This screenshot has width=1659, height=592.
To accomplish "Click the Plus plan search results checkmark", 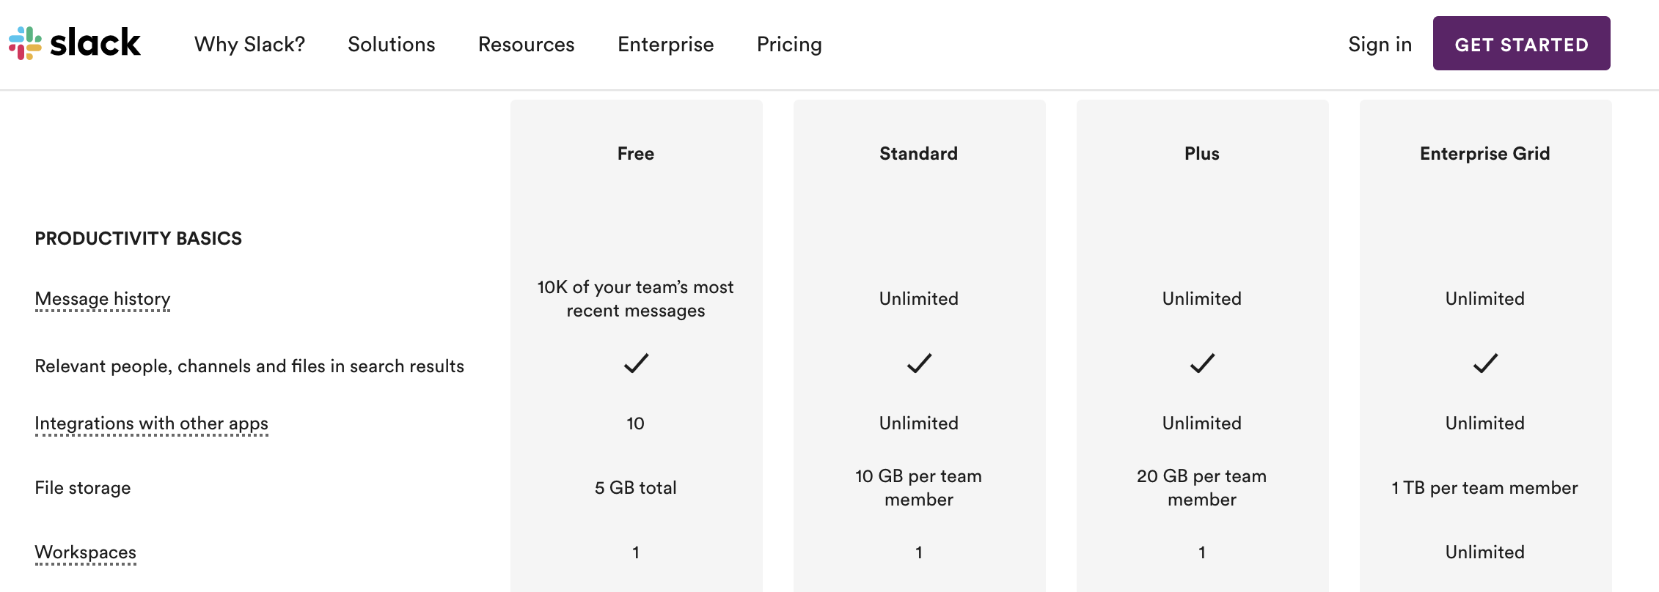I will 1202,363.
